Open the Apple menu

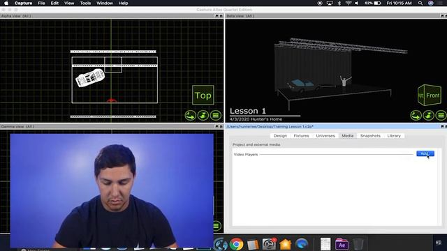coord(6,3)
